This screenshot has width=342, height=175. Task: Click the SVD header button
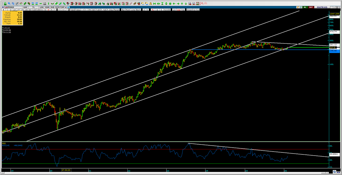(52, 7)
